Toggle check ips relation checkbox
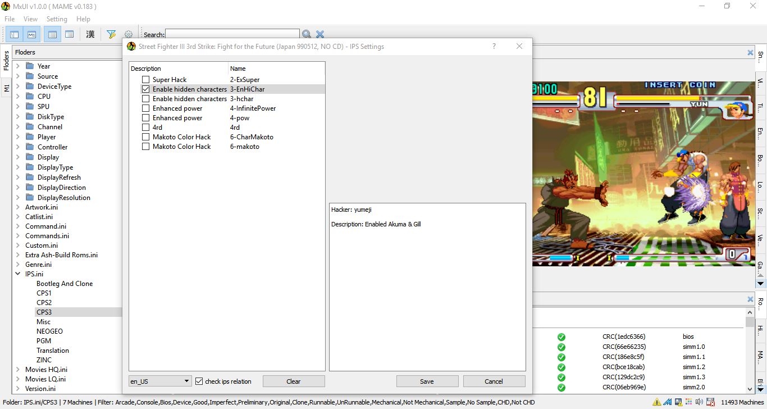Image resolution: width=767 pixels, height=409 pixels. (x=199, y=381)
